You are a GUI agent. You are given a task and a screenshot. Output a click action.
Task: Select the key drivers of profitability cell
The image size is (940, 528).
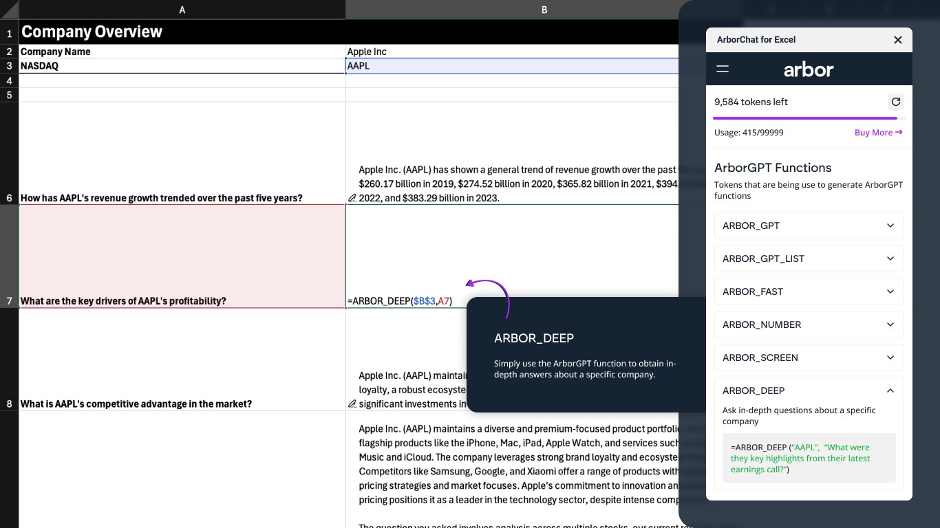point(182,256)
